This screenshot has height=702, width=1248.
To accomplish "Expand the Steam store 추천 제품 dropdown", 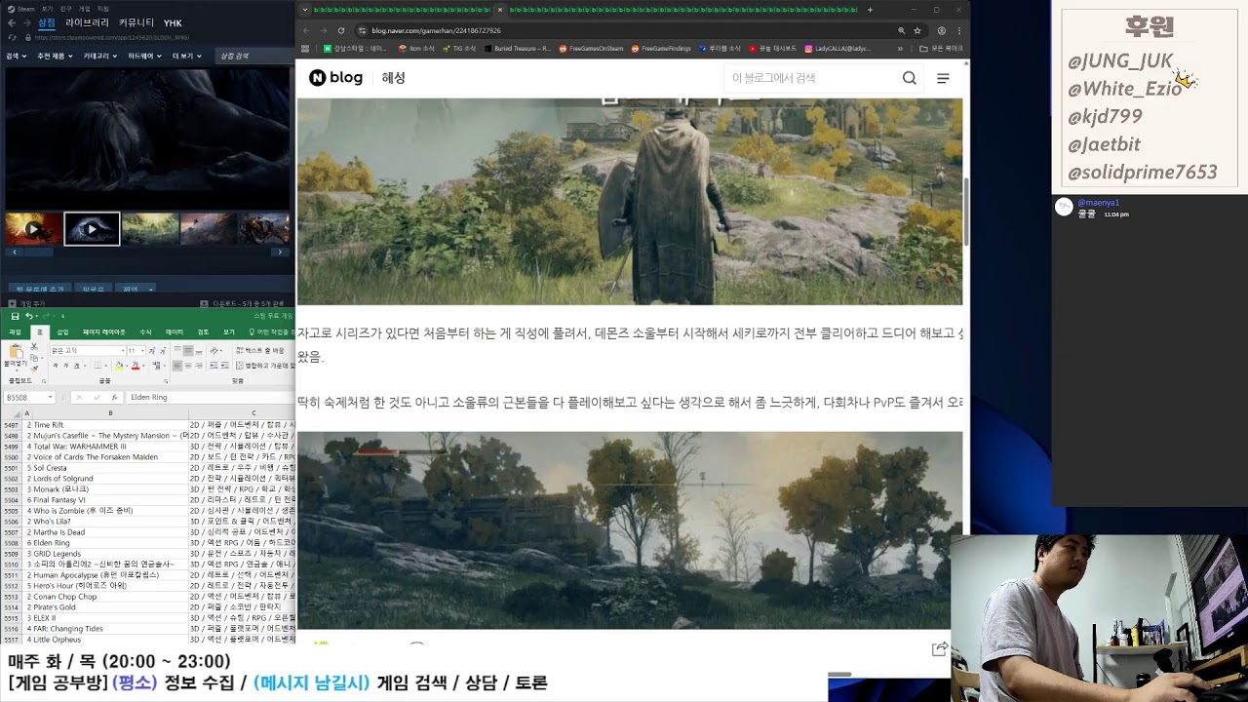I will pyautogui.click(x=55, y=56).
